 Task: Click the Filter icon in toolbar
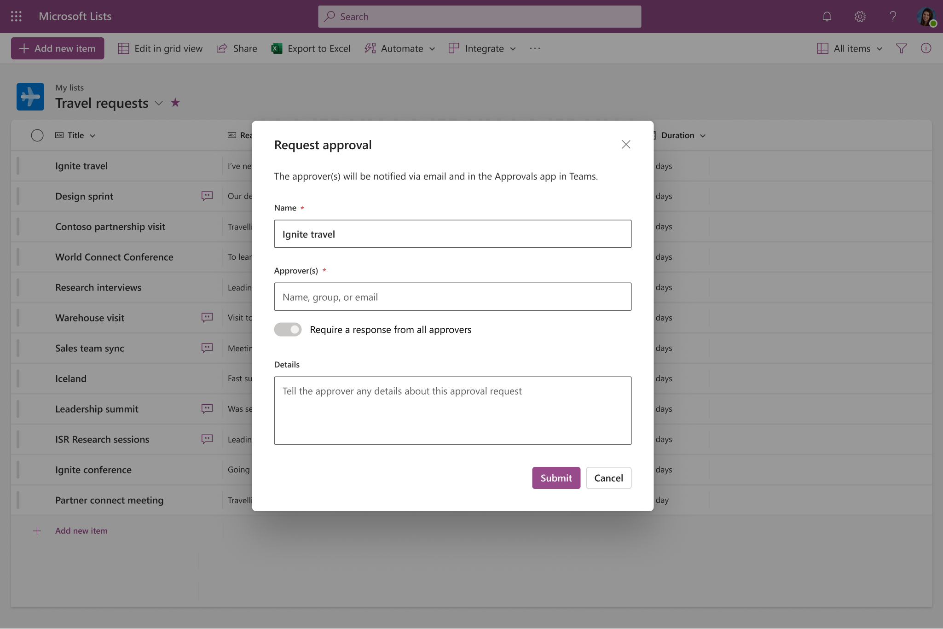pos(901,48)
